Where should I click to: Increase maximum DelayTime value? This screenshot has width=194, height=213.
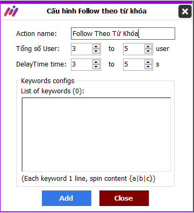pos(148,62)
